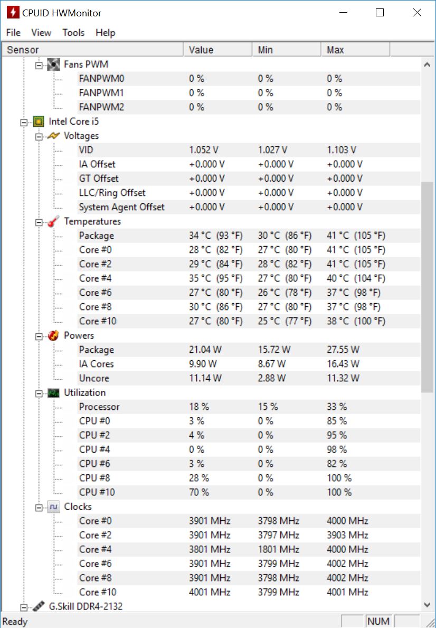
Task: Open the View menu
Action: [41, 33]
